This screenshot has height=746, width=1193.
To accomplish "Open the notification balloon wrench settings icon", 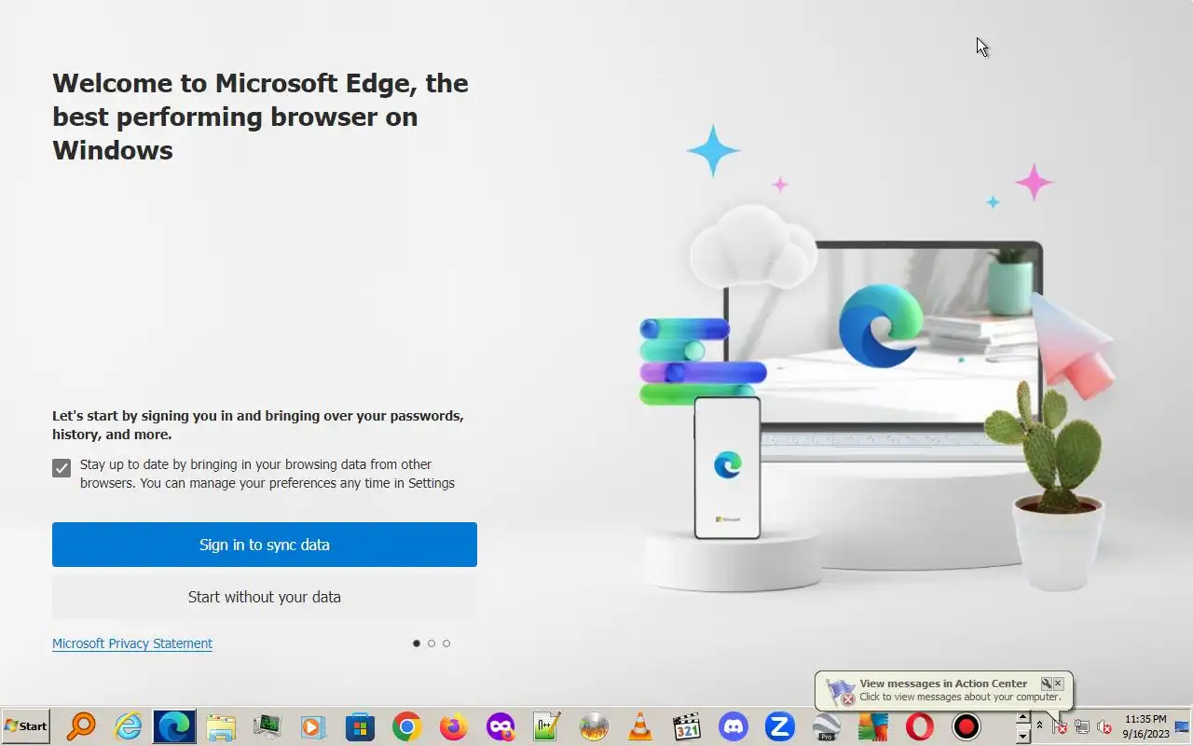I will coord(1046,684).
